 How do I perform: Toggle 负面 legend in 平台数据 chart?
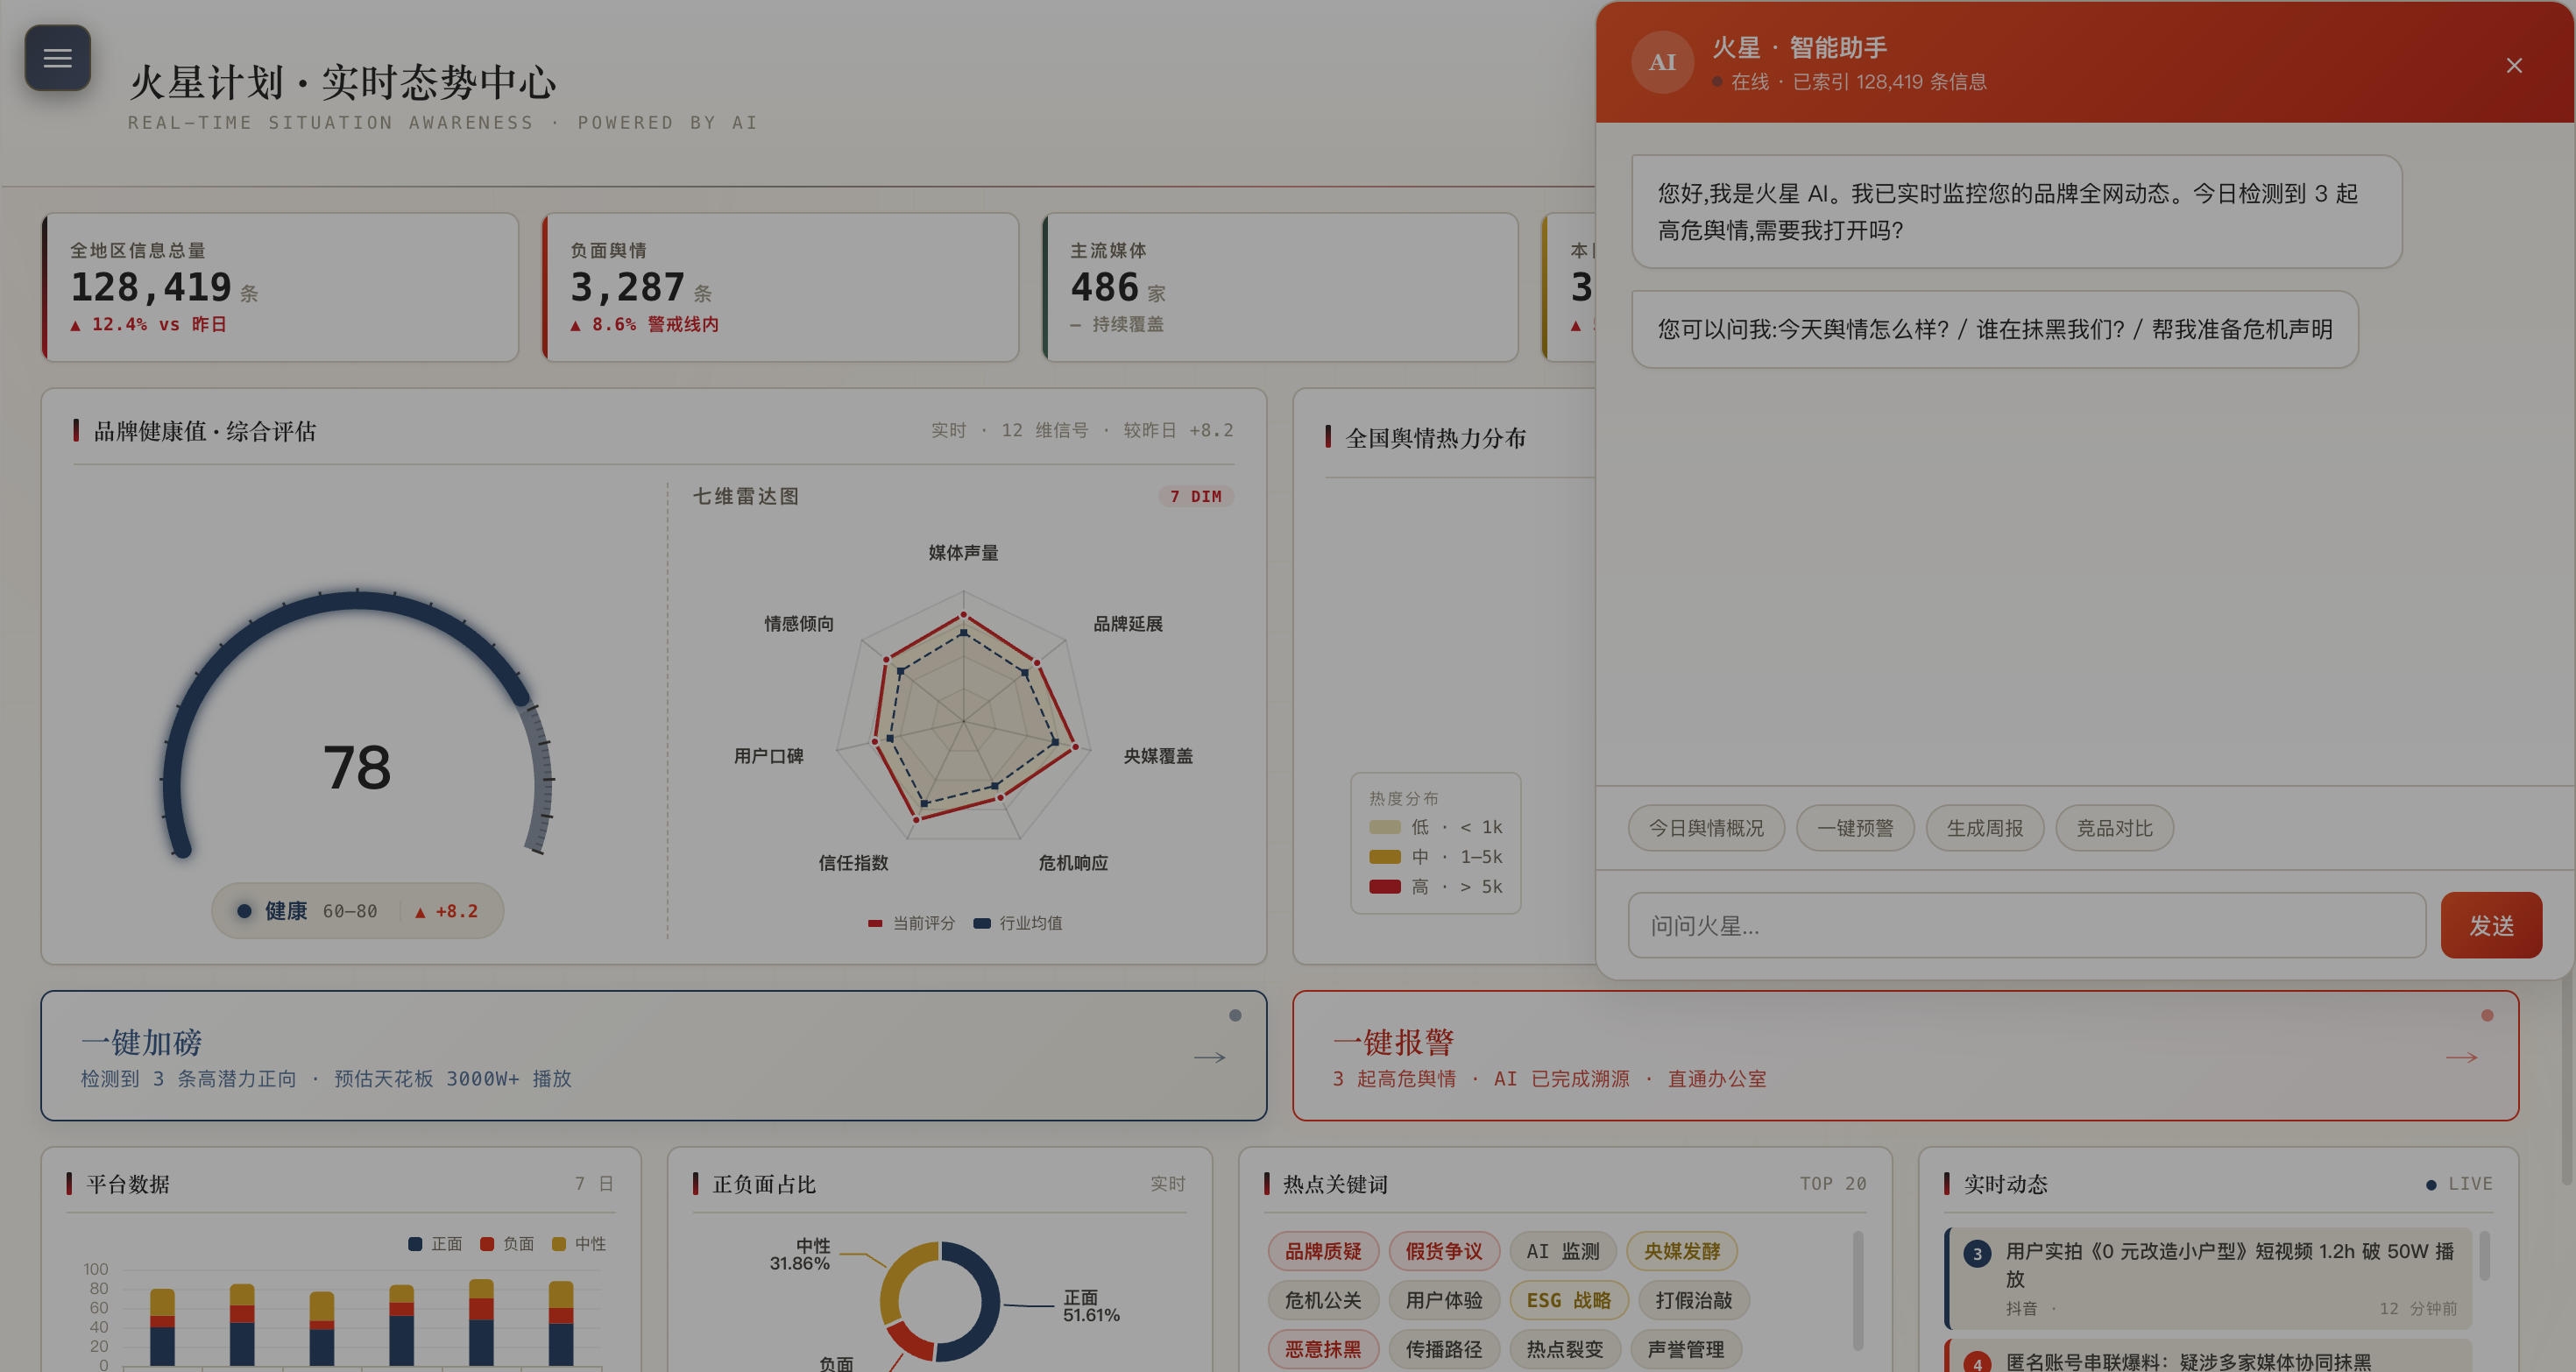point(507,1244)
